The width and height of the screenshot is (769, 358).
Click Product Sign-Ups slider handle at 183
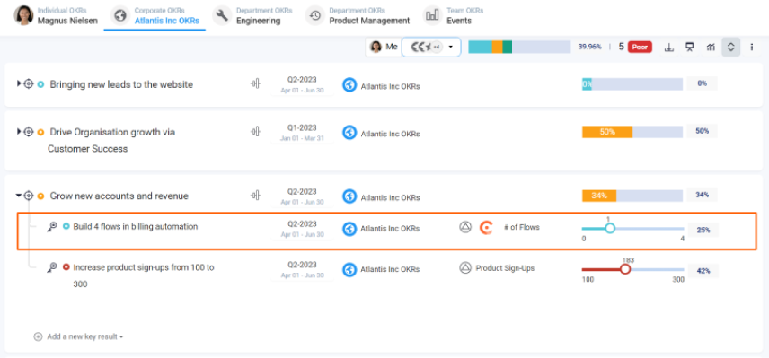pyautogui.click(x=625, y=269)
